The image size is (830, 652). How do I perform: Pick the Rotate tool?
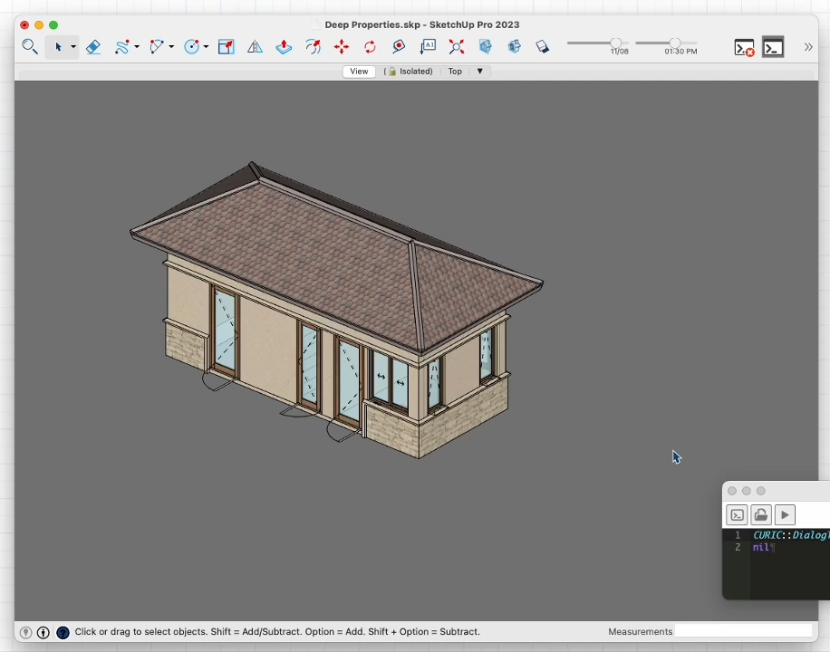point(370,47)
